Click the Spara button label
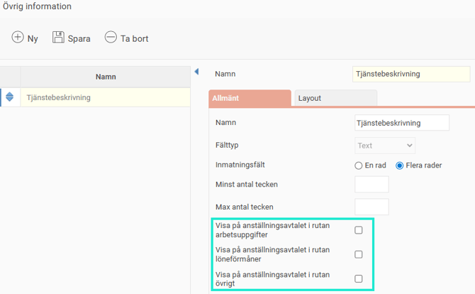 [x=79, y=38]
